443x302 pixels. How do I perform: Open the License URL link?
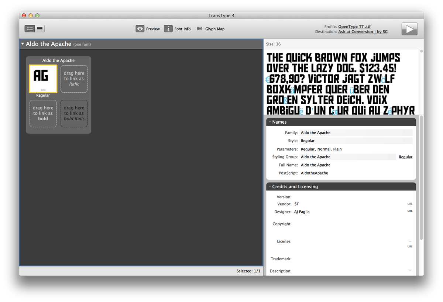[410, 246]
